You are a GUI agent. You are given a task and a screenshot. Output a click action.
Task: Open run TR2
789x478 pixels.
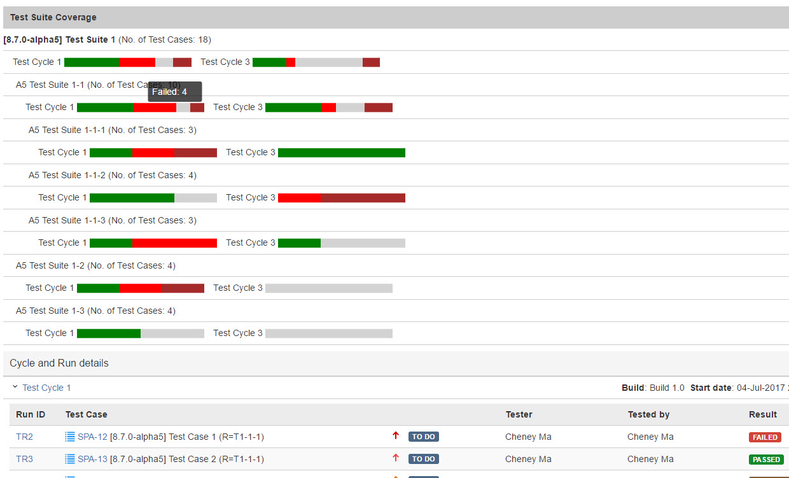point(24,437)
